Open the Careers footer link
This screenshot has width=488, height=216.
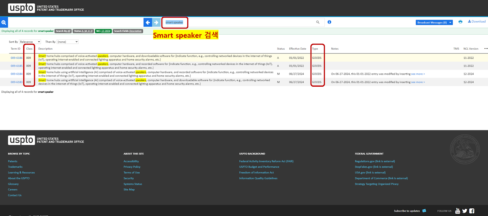tap(13, 190)
